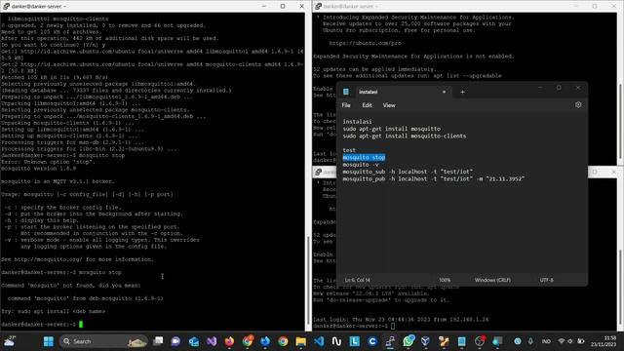Open round blue 'C' app icon on taskbar
This screenshot has width=624, height=351.
pyautogui.click(x=372, y=341)
